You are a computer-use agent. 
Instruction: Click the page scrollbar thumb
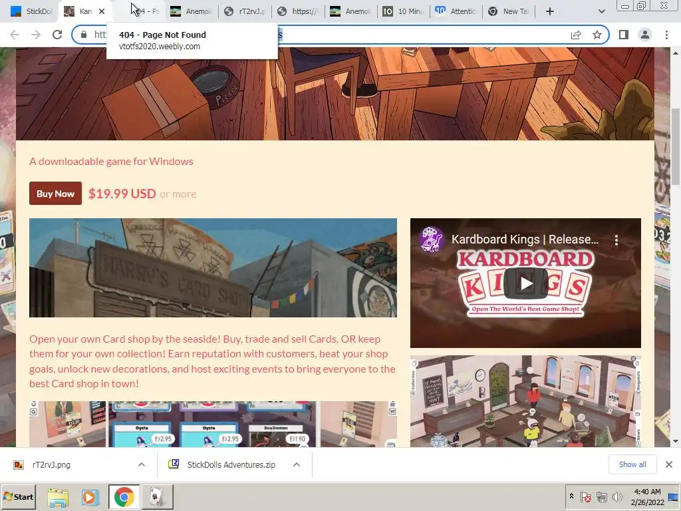tap(676, 146)
